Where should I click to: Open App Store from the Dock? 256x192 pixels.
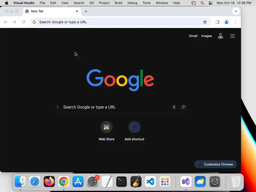(78, 181)
